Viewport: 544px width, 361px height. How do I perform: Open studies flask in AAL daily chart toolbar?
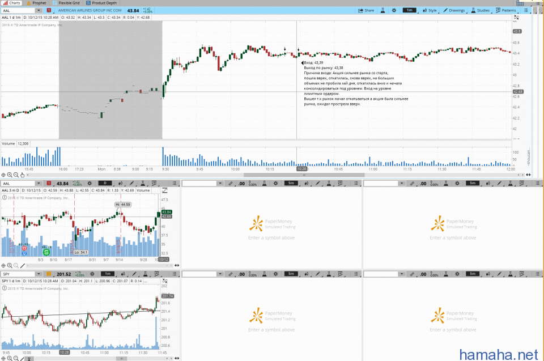(x=143, y=183)
